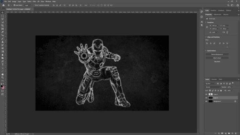Viewport: 240px width, 135px height.
Task: Select the Pen tool
Action: 2,61
